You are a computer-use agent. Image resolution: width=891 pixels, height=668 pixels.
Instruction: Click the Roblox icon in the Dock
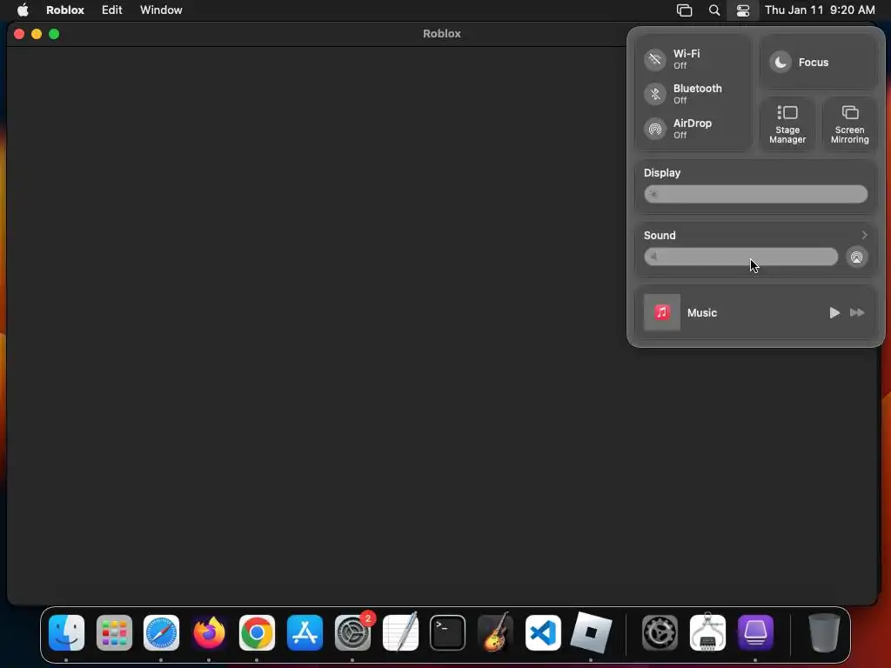(591, 633)
